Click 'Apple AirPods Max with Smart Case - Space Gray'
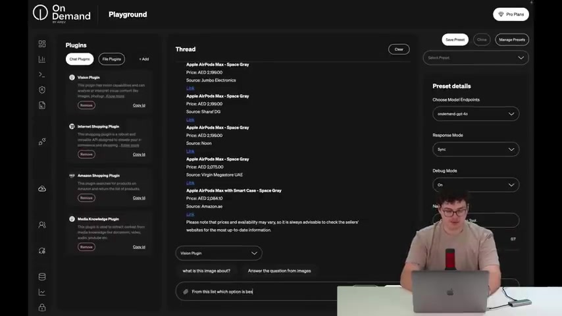 [x=234, y=191]
